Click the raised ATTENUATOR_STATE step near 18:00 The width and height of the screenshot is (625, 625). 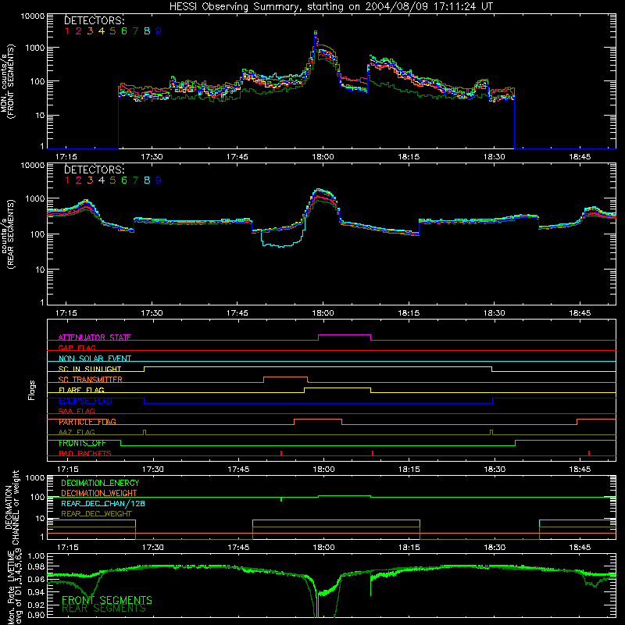pyautogui.click(x=345, y=335)
